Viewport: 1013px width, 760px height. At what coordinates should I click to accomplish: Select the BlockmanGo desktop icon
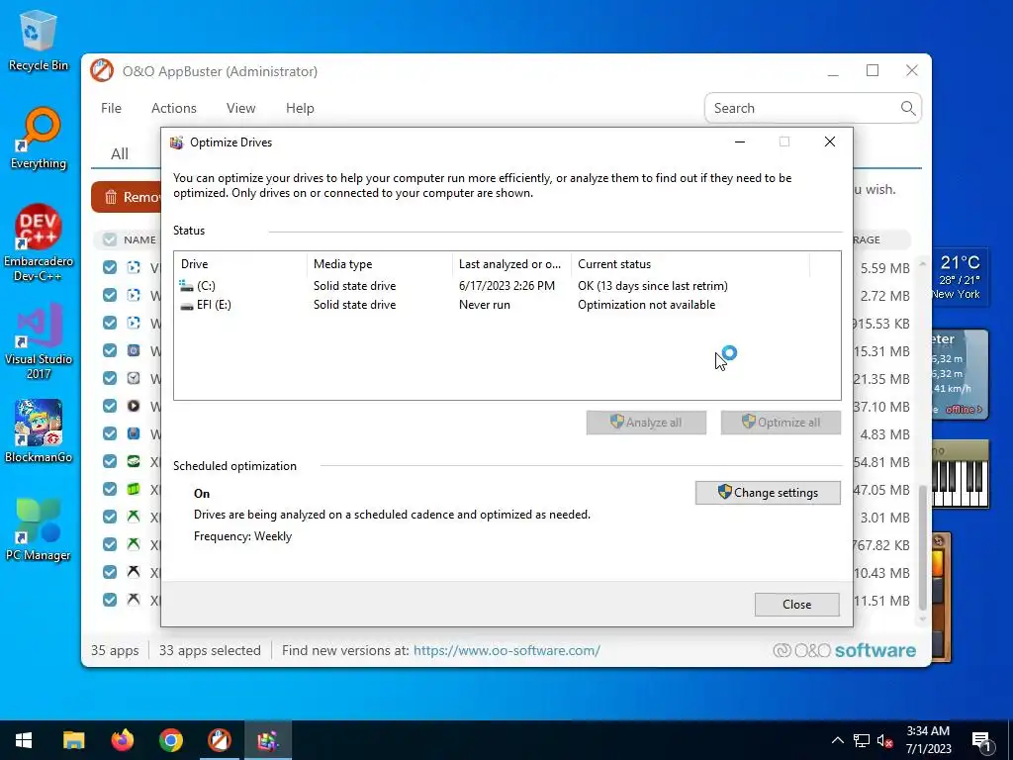39,431
